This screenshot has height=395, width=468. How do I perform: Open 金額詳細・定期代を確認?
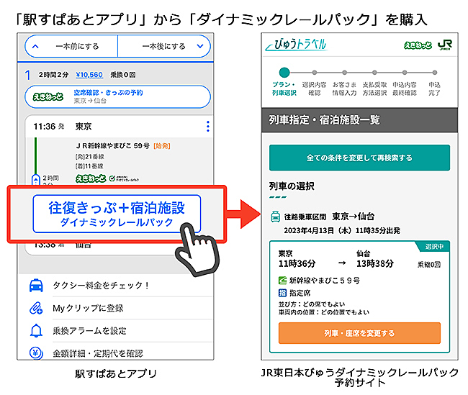click(98, 353)
